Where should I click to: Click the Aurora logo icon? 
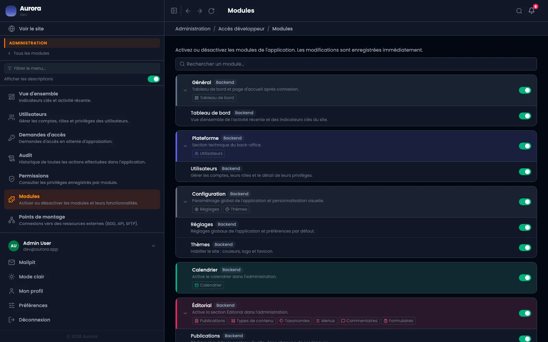click(11, 11)
